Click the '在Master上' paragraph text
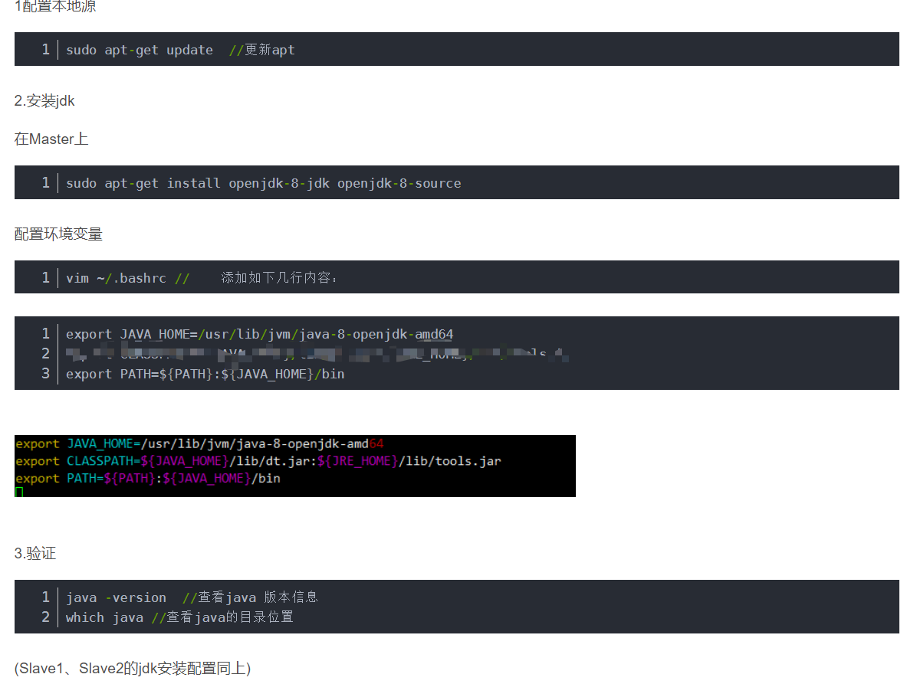This screenshot has width=917, height=684. 51,139
